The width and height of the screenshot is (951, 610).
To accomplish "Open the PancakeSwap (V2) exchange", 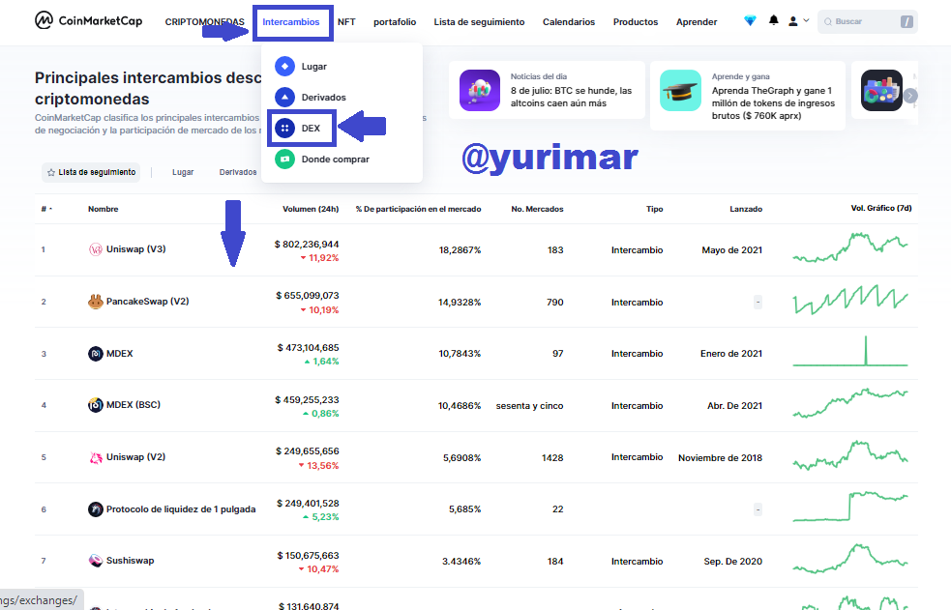I will 147,301.
